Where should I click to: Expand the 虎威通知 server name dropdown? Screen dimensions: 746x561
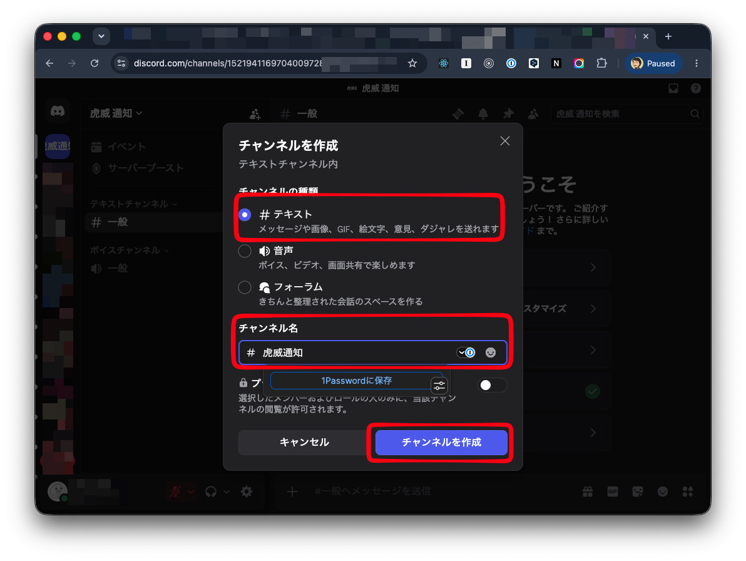[x=116, y=113]
